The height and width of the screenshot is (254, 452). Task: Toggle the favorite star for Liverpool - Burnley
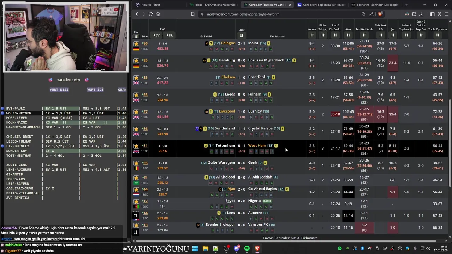tap(136, 112)
